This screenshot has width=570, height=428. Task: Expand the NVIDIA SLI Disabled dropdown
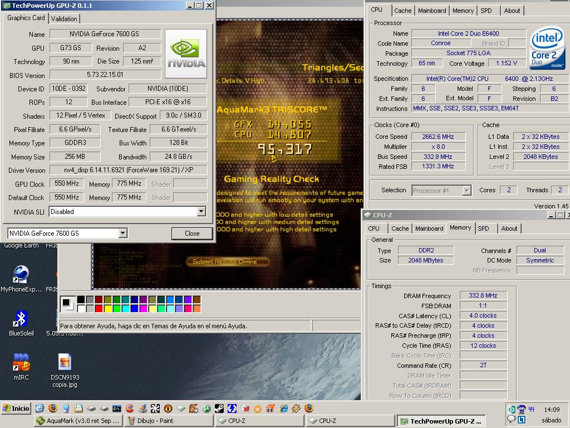[201, 211]
